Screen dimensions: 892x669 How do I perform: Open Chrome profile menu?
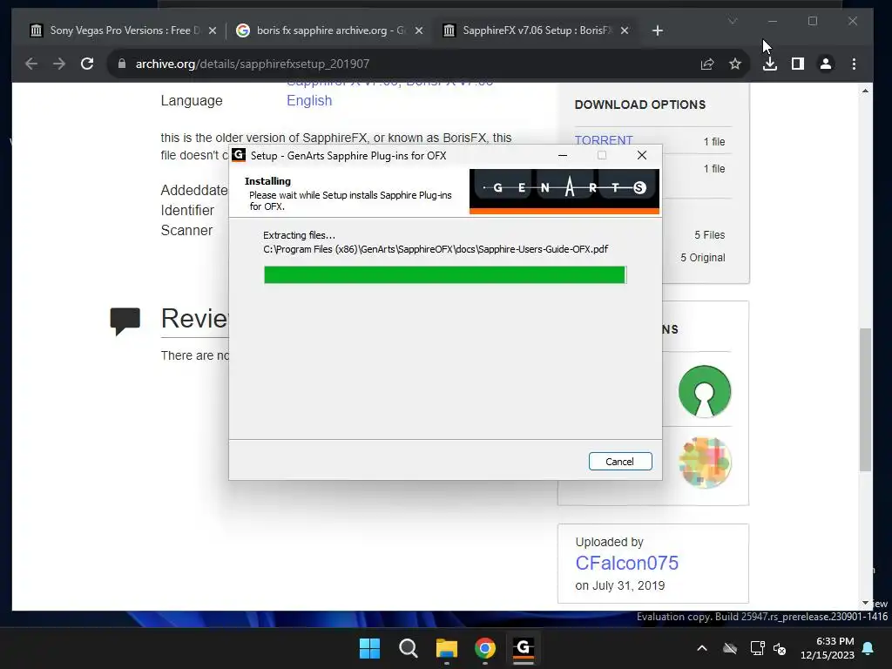pyautogui.click(x=826, y=64)
